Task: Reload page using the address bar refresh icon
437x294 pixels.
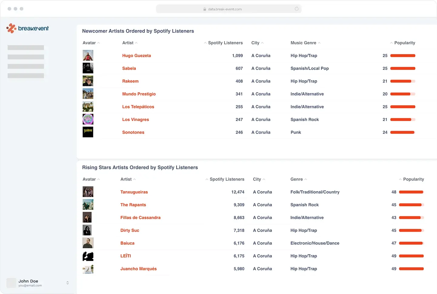Action: 296,9
